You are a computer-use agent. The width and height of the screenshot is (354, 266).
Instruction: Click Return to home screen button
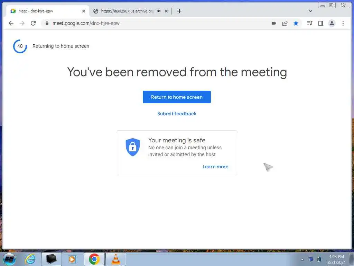pyautogui.click(x=177, y=97)
